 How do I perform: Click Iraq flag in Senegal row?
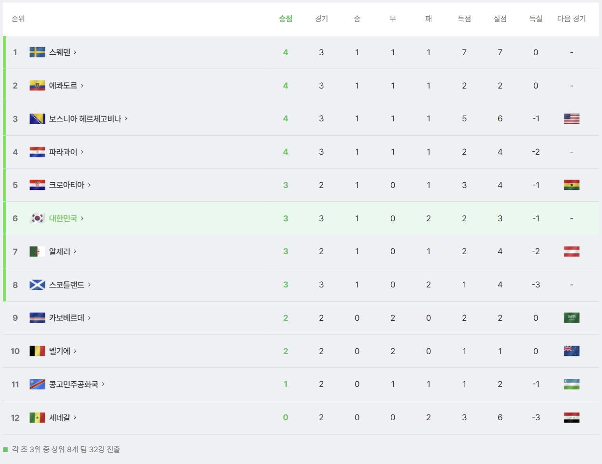tap(571, 417)
